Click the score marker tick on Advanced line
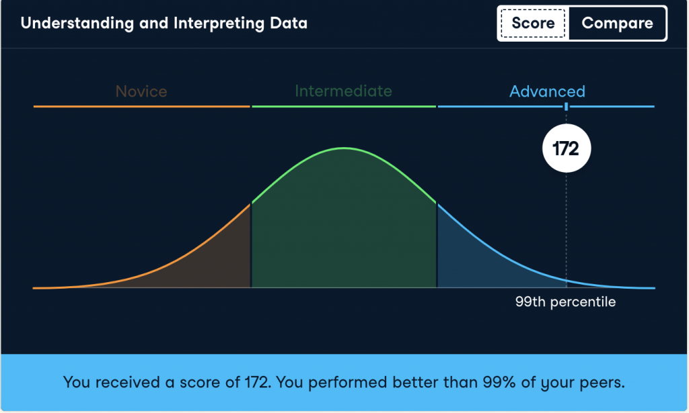 tap(566, 107)
